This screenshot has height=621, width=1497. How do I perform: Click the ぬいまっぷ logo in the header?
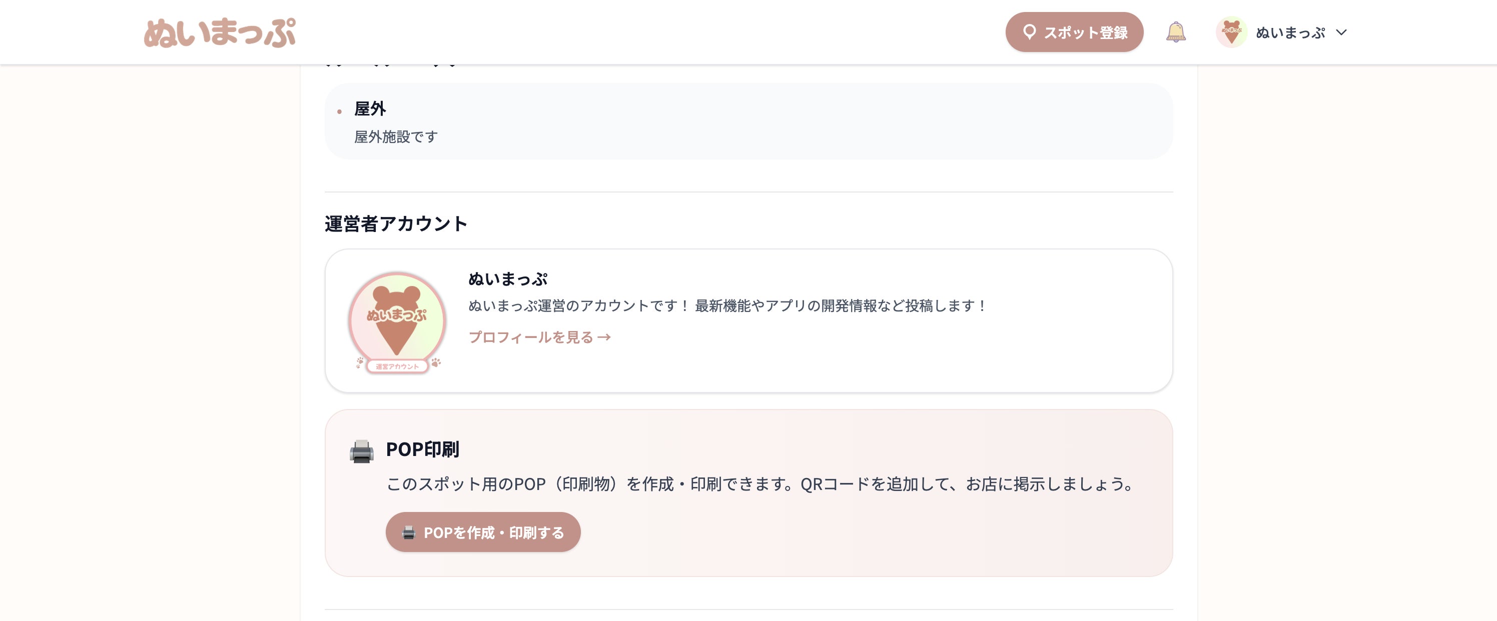(x=220, y=32)
